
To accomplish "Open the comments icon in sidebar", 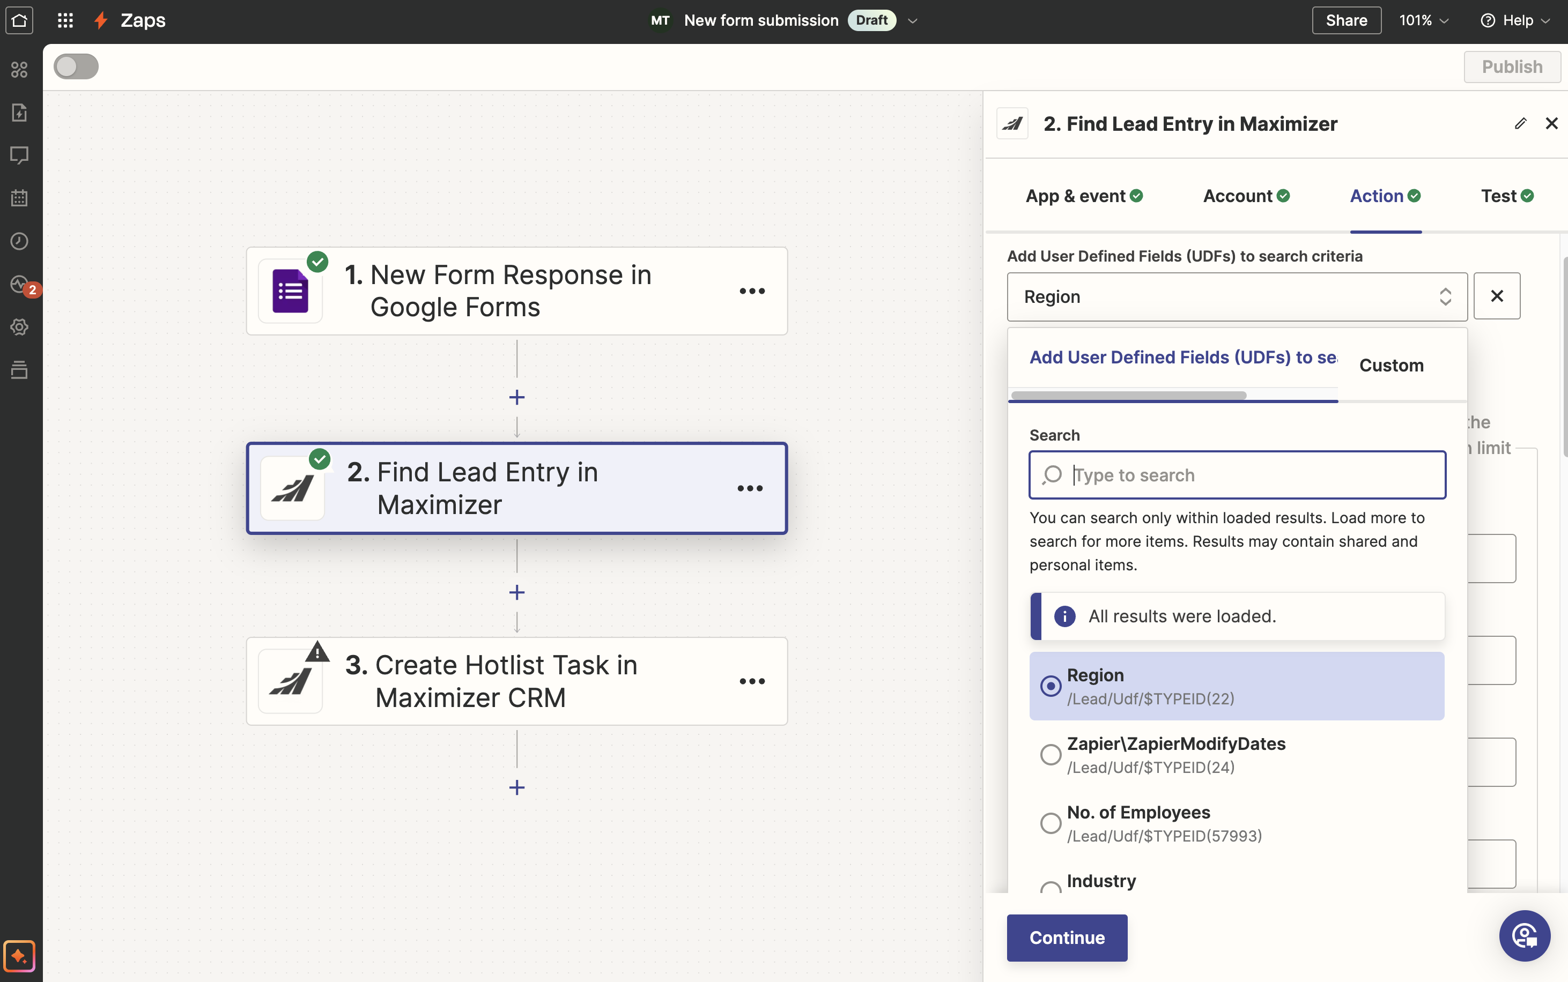I will point(19,155).
